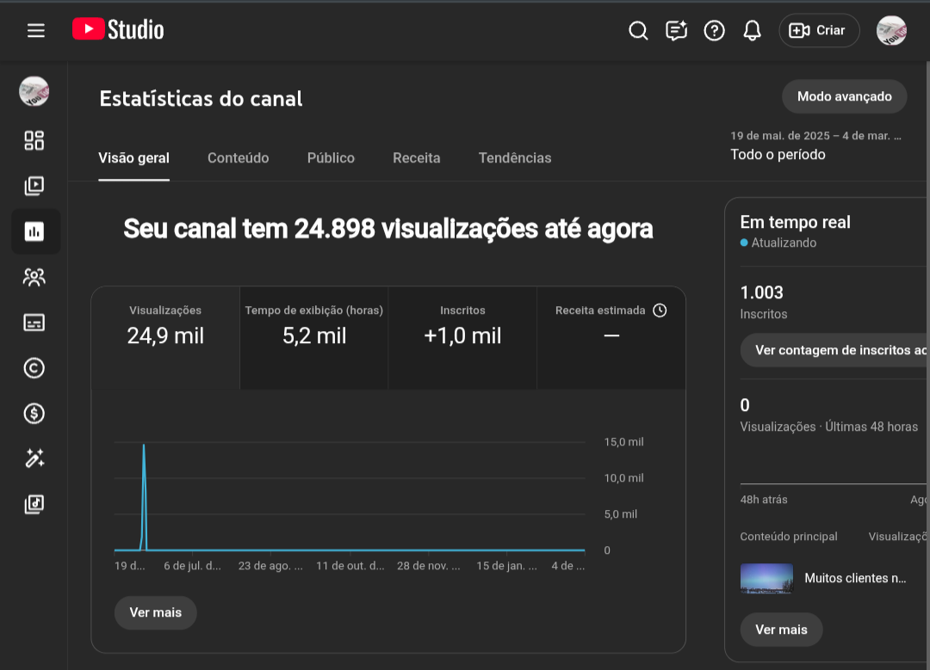930x670 pixels.
Task: Open Earn dollar icon in sidebar
Action: (x=34, y=414)
